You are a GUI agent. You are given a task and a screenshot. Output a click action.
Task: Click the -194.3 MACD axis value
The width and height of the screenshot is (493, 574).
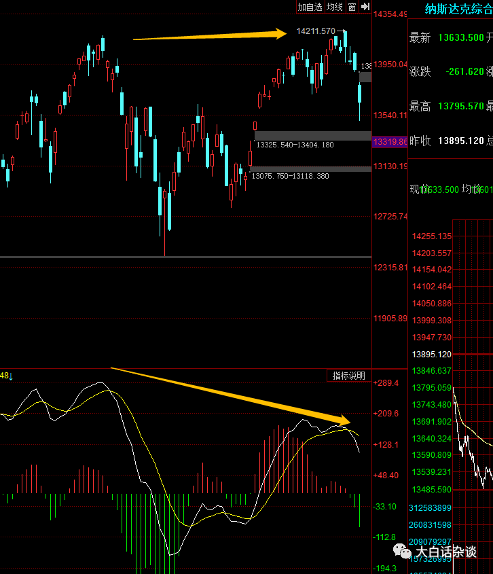tap(385, 569)
